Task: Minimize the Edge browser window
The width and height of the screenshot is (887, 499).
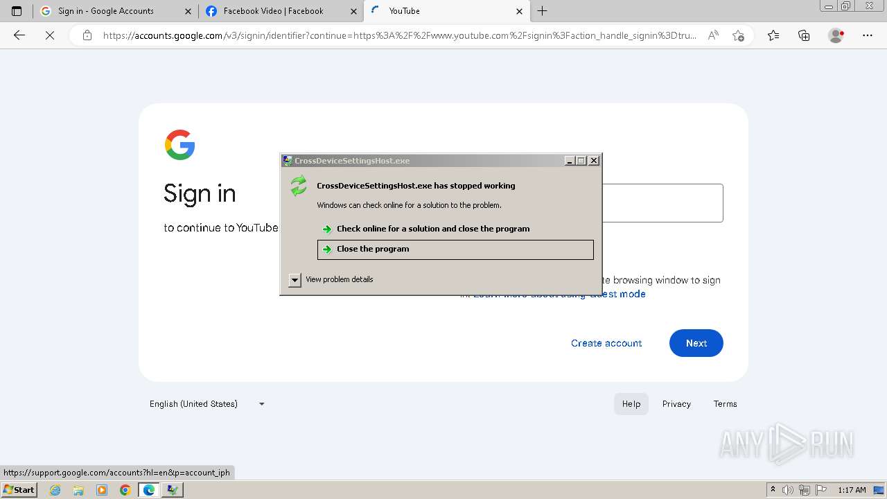Action: (828, 6)
